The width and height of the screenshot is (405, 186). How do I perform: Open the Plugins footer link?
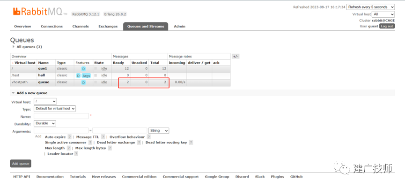click(x=277, y=177)
